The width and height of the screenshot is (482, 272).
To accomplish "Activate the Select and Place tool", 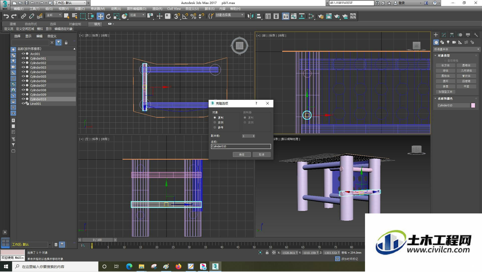I will (124, 16).
